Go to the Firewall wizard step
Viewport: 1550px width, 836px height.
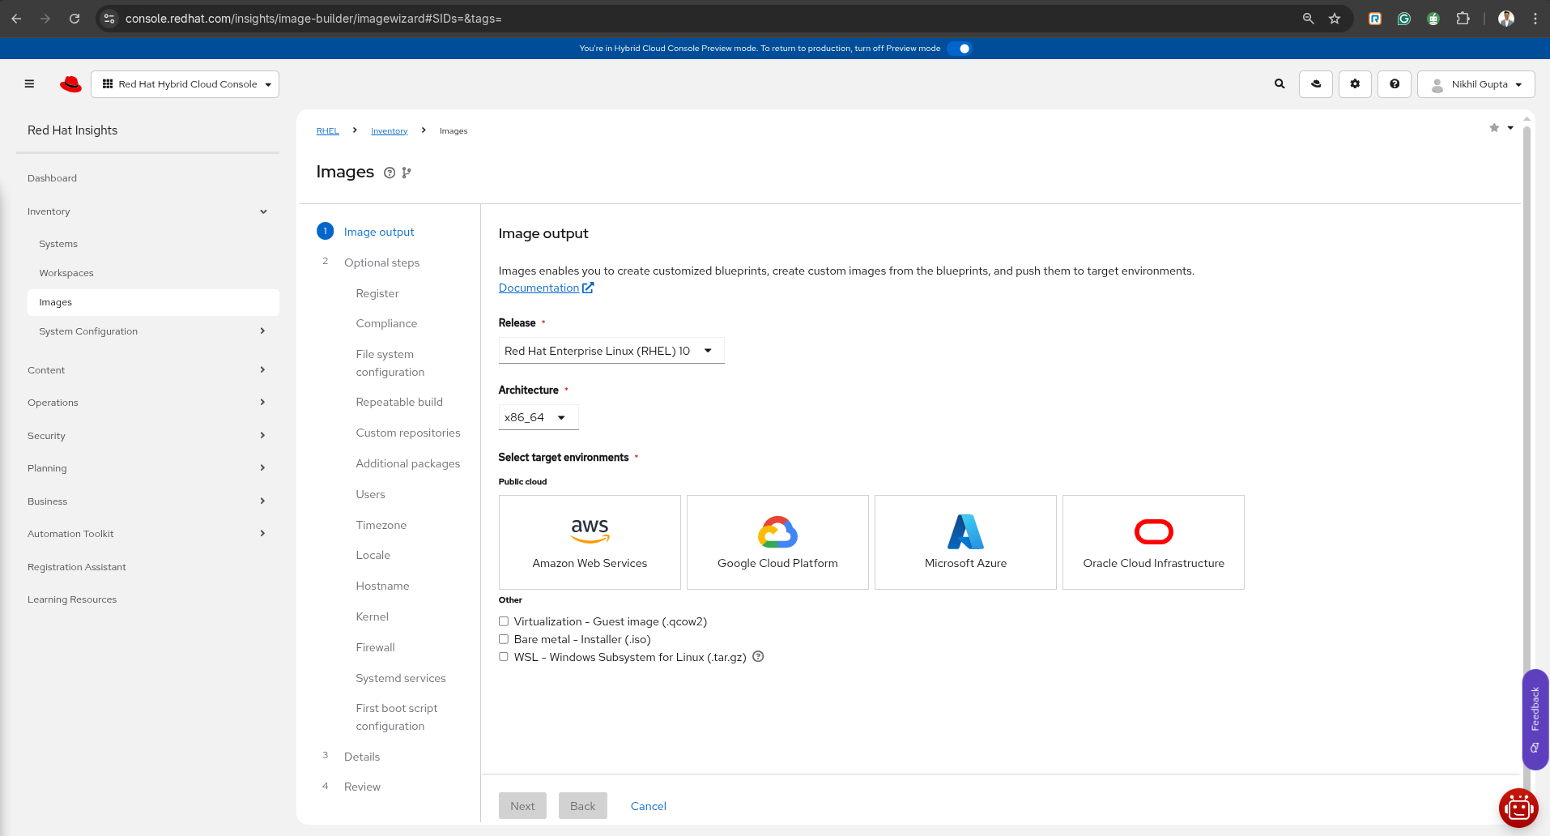coord(376,647)
